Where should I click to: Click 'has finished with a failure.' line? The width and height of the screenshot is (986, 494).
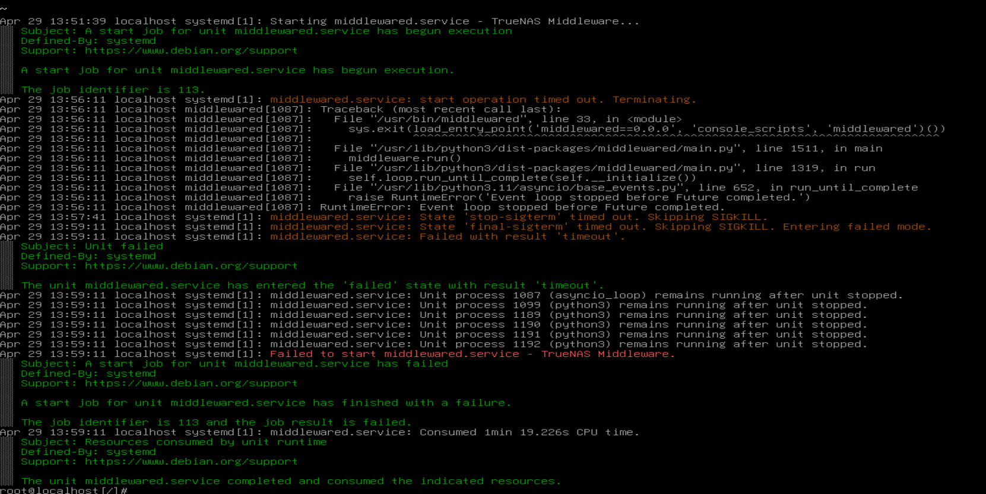click(266, 403)
